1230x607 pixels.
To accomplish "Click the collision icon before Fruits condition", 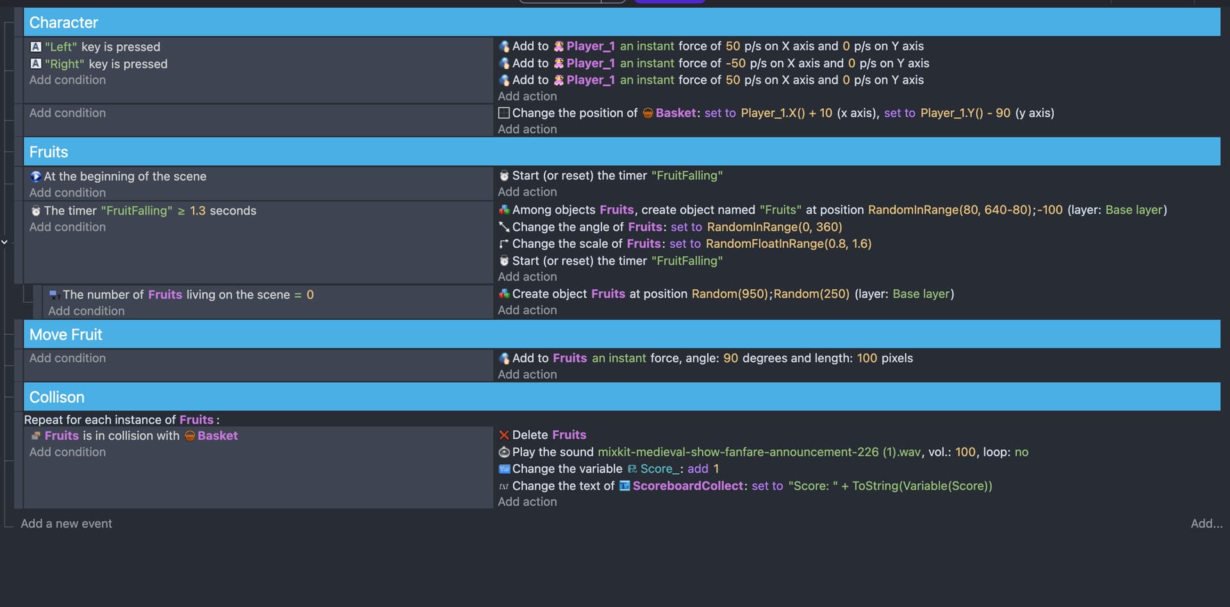I will 36,436.
